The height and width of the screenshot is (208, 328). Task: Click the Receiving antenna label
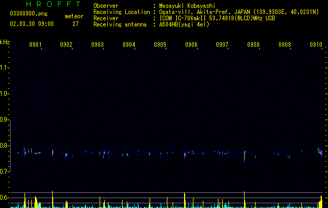120,24
